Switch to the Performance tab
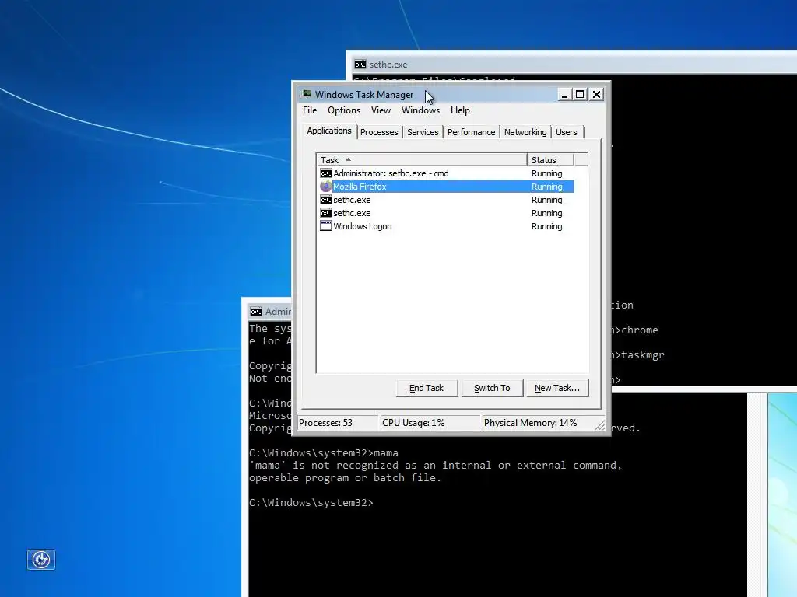This screenshot has height=597, width=797. pyautogui.click(x=471, y=132)
